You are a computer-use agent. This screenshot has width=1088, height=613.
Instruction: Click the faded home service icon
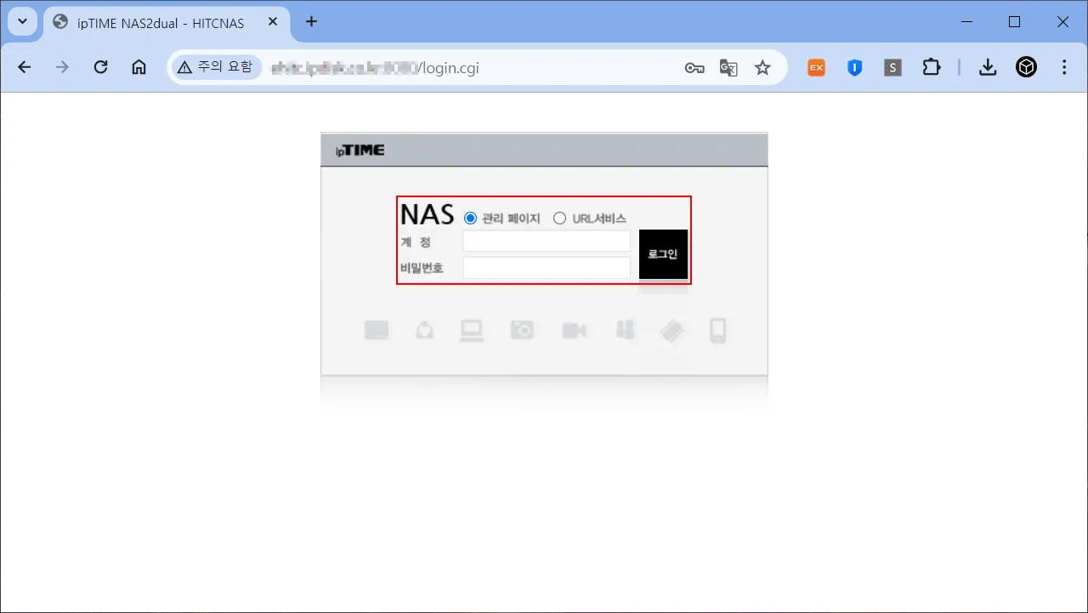click(424, 331)
